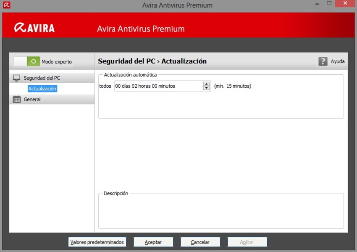Maximize the Avira configuration window
Image resolution: width=357 pixels, height=252 pixels.
point(329,3)
